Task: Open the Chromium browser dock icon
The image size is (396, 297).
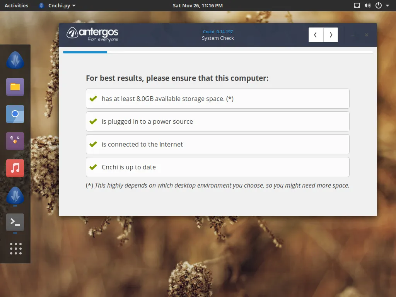Action: [15, 114]
